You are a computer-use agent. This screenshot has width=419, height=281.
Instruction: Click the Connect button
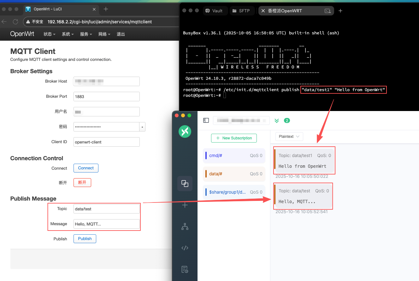[86, 168]
